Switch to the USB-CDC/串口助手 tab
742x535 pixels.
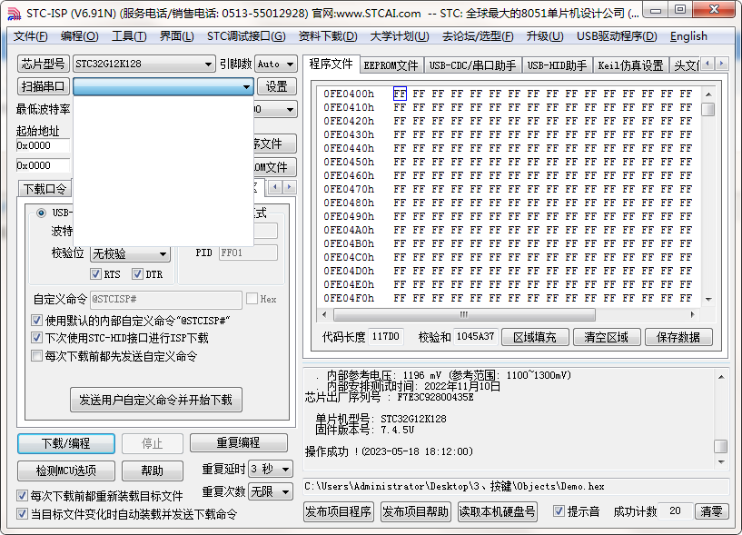tap(472, 65)
